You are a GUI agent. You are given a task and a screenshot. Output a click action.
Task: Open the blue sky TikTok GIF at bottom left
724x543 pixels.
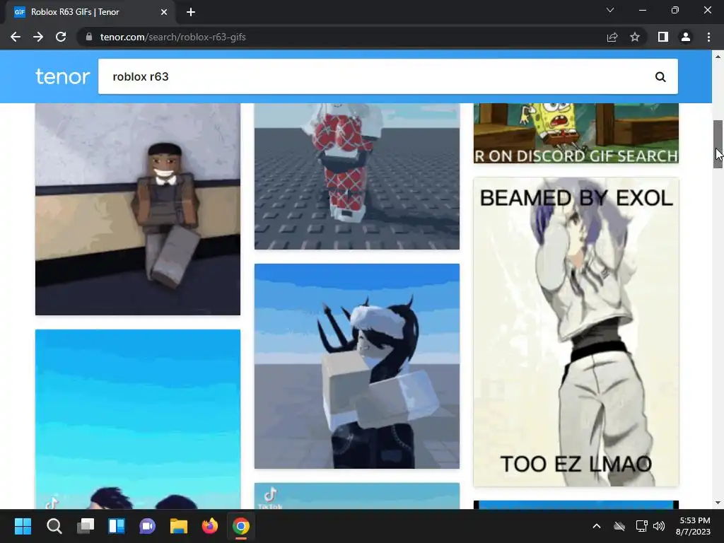click(138, 419)
